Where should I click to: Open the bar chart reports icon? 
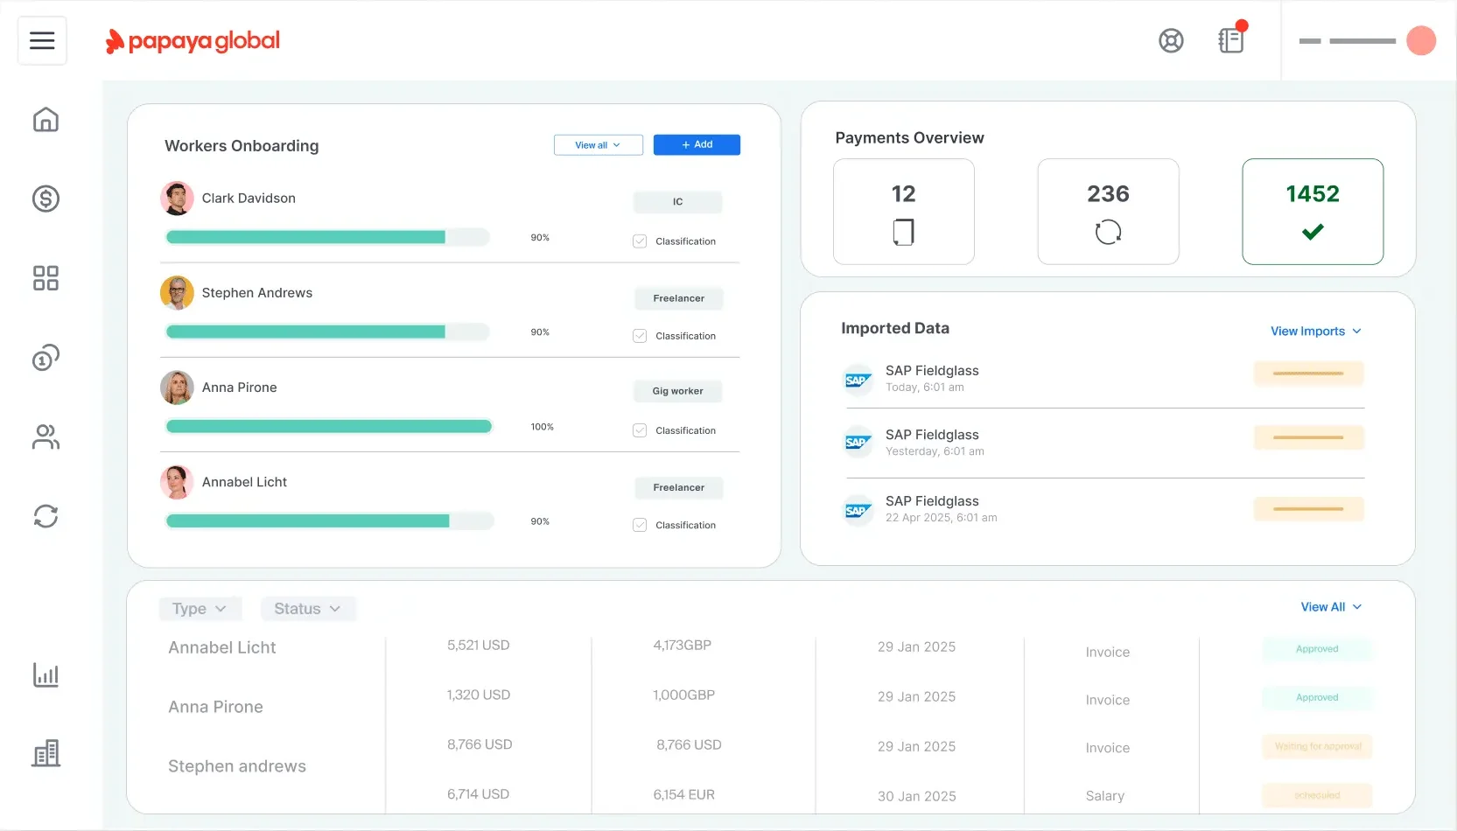(46, 674)
